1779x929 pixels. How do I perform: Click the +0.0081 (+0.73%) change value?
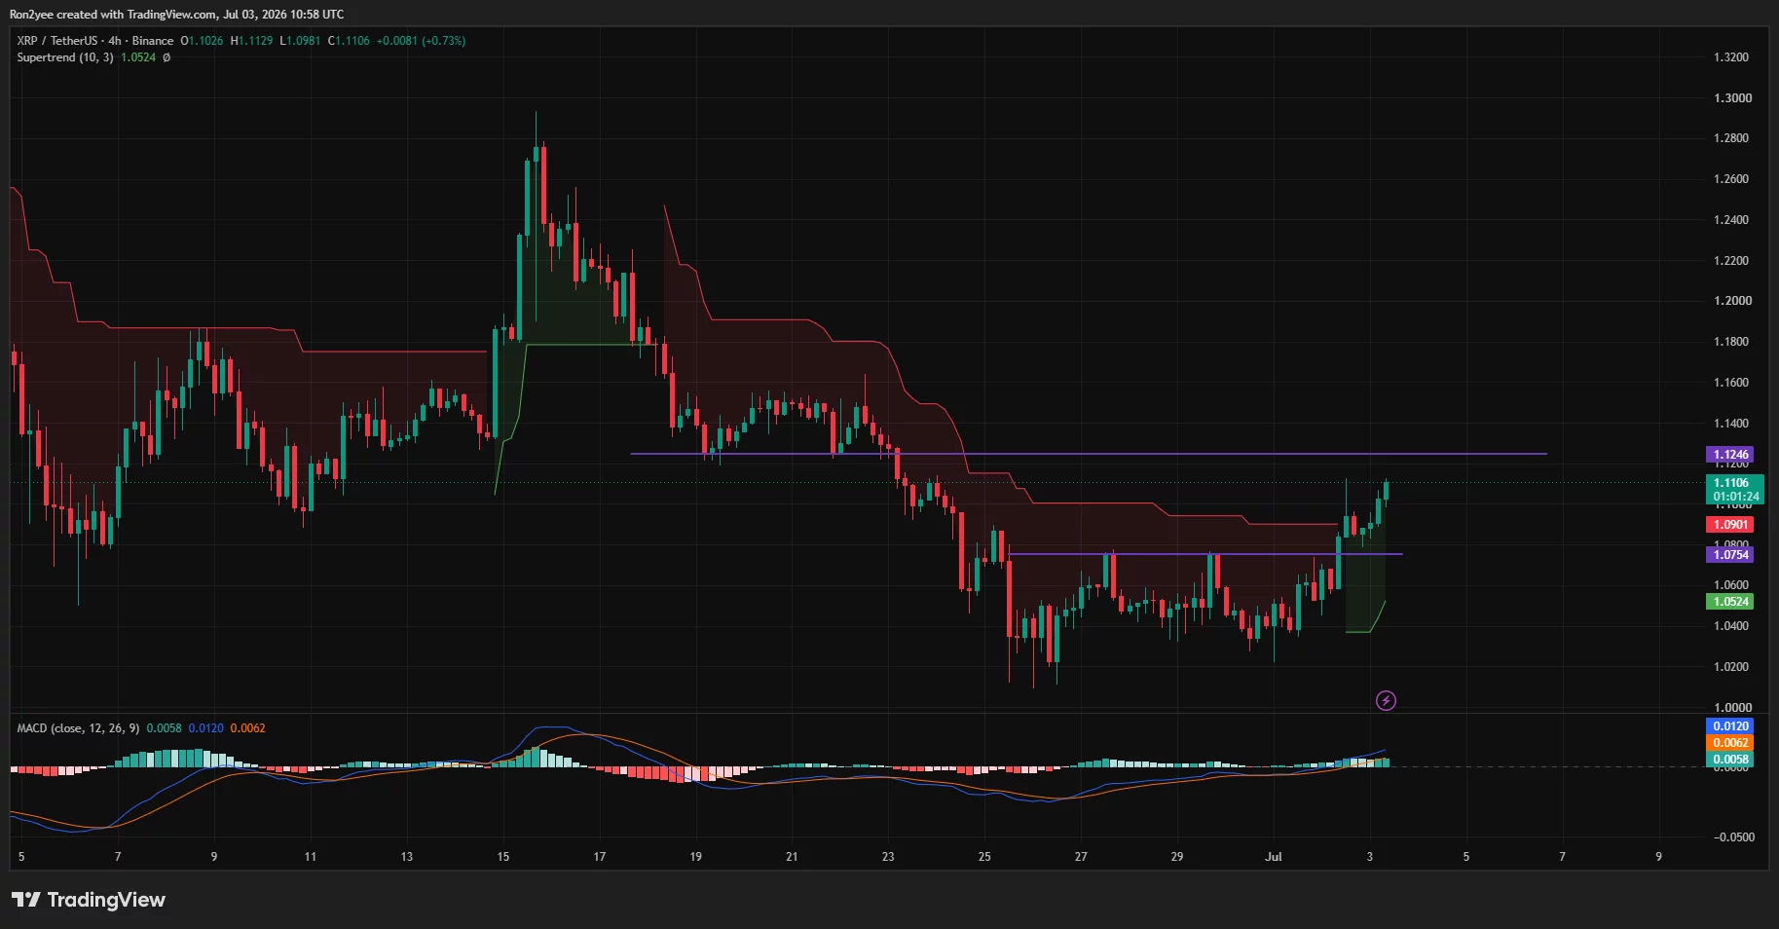421,41
